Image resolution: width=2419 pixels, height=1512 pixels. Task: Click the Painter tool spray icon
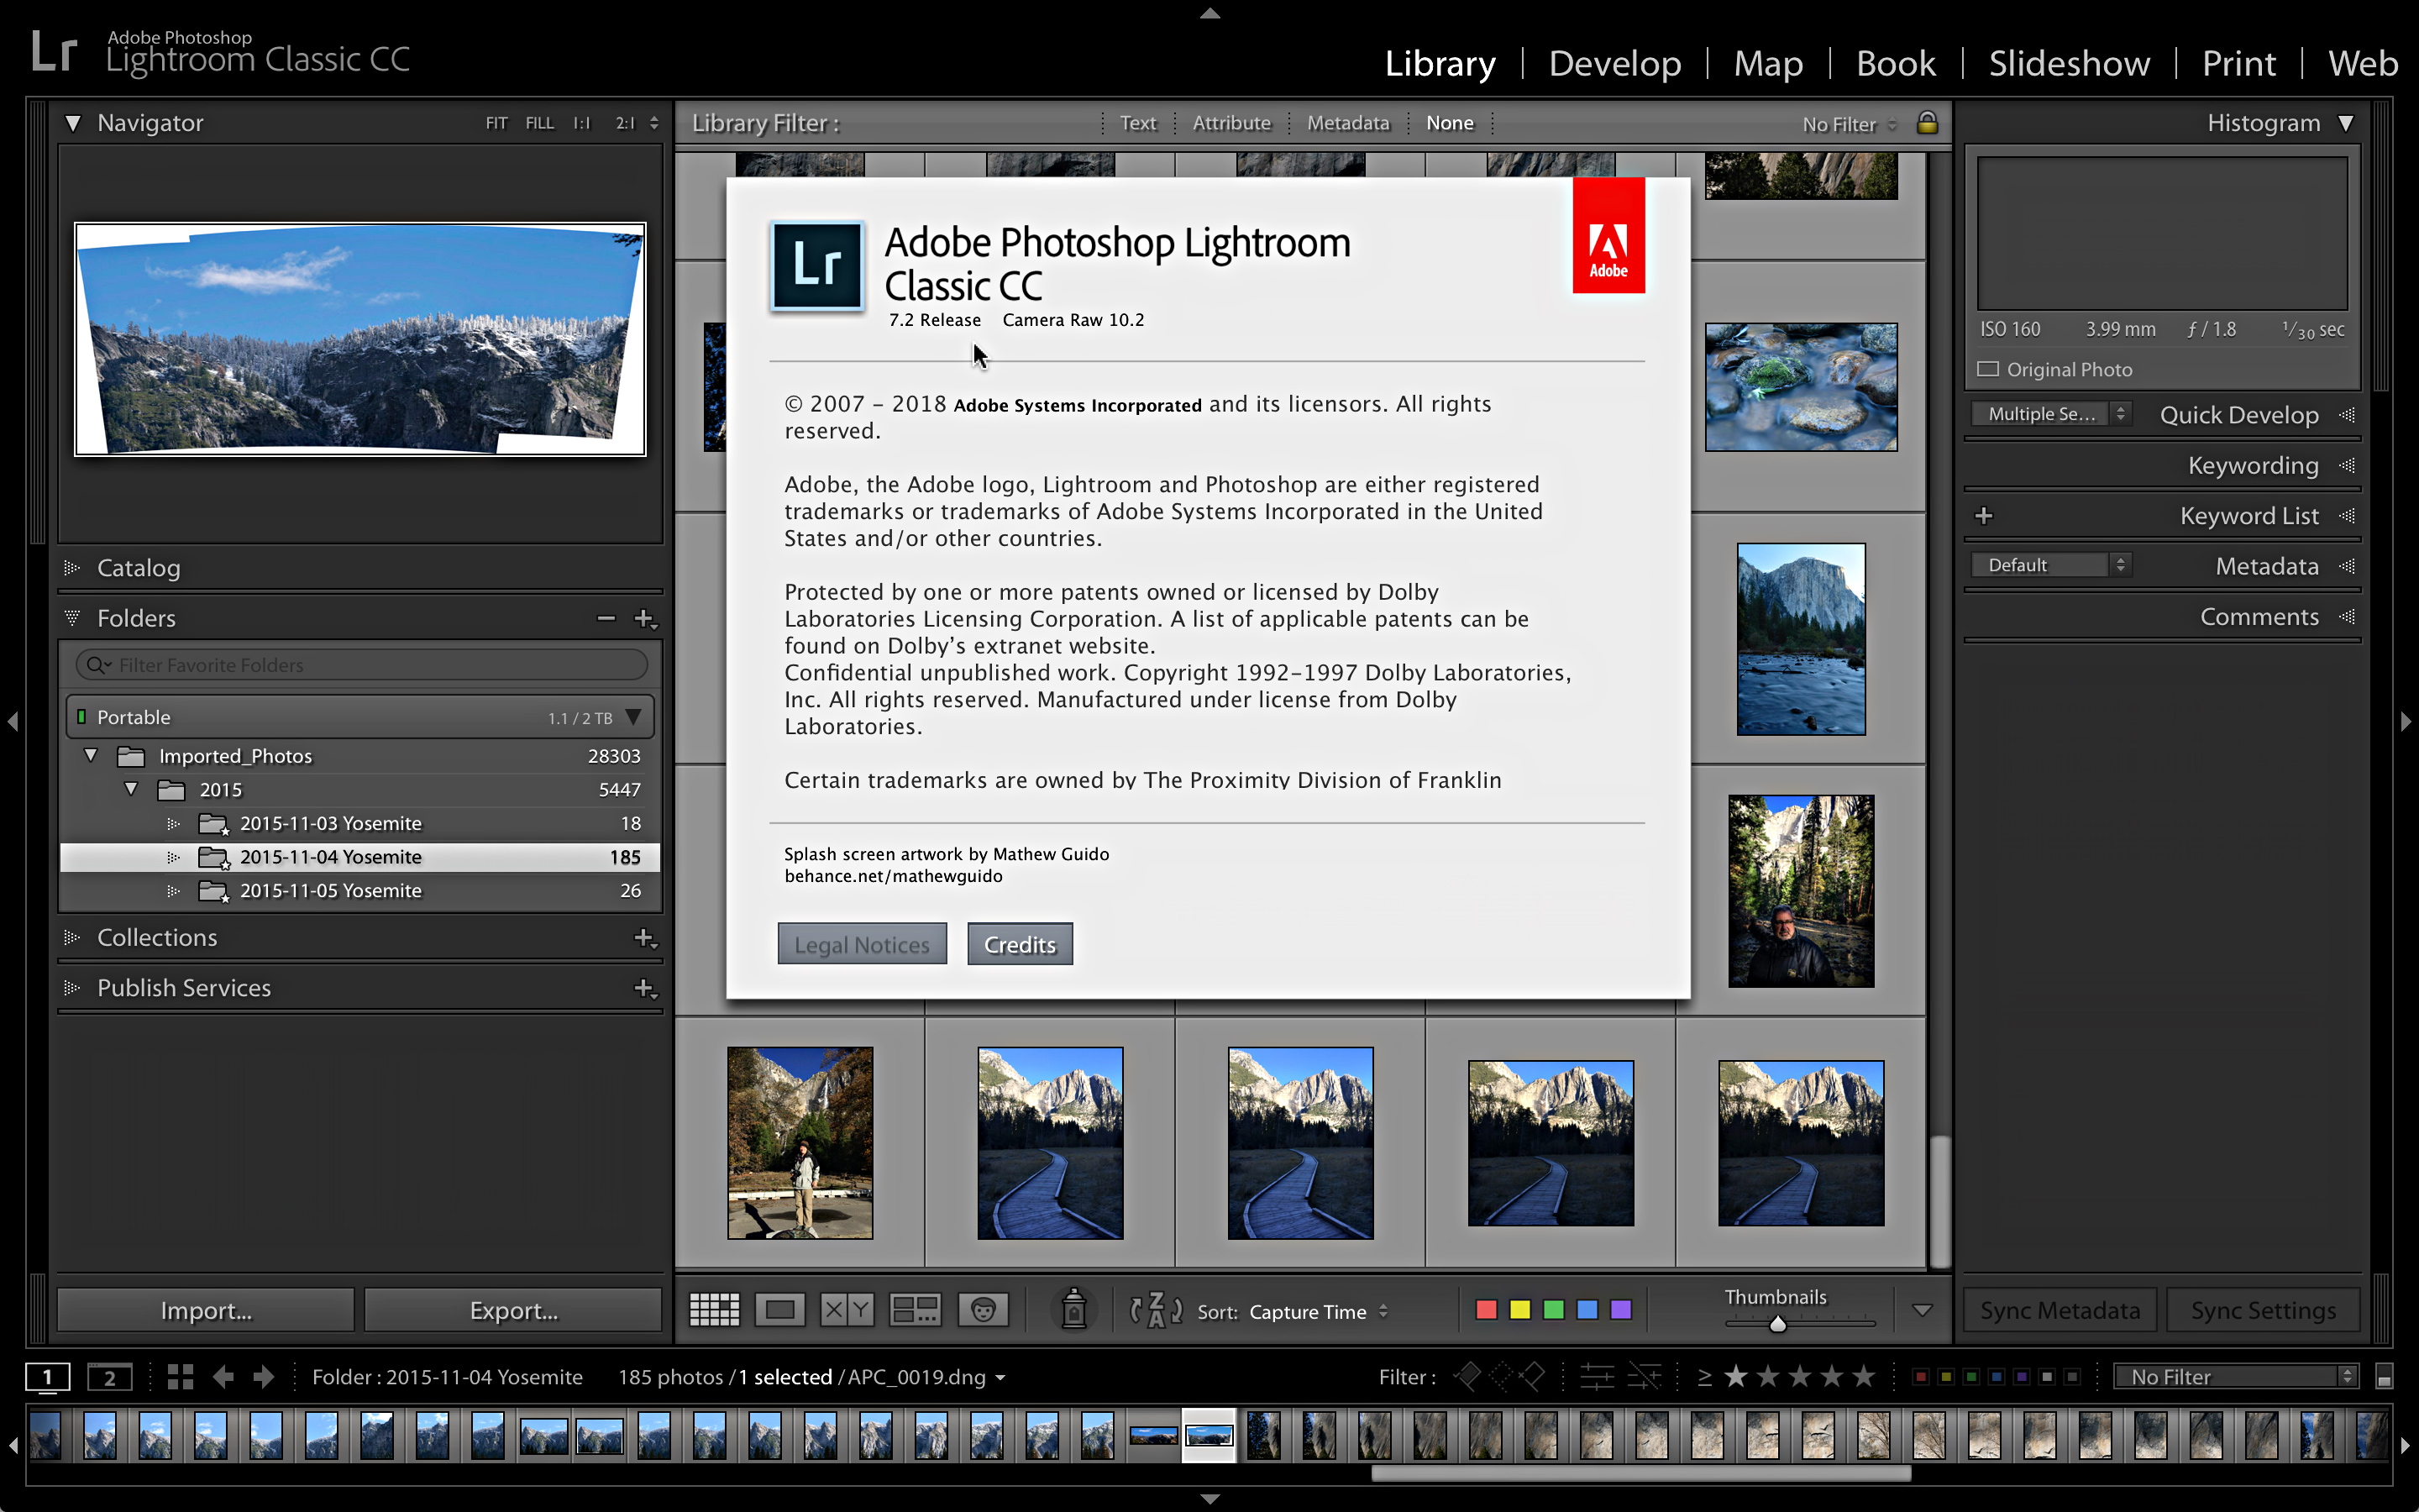[x=1074, y=1308]
